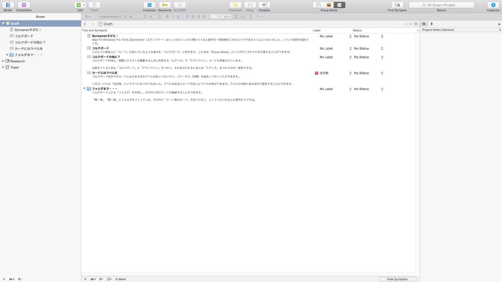Screen dimensions: 502x282
Task: Toggle the Binder panel
Action: pos(8,5)
